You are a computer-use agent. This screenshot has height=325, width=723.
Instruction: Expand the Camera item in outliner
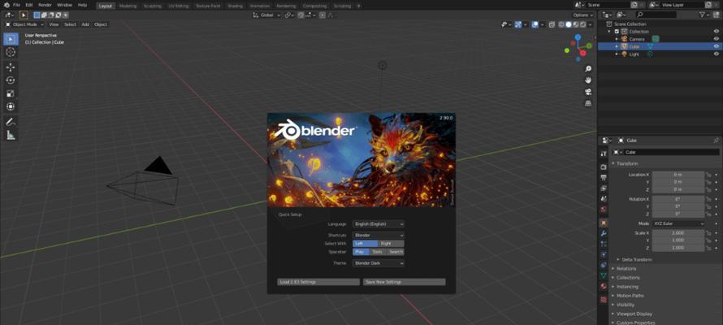point(617,39)
